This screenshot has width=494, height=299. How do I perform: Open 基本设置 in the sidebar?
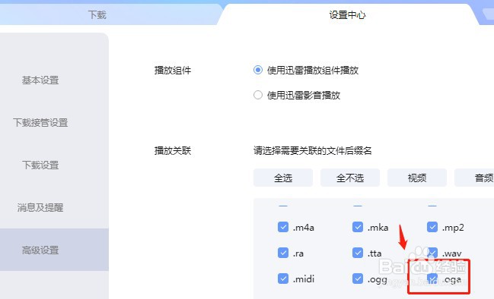(x=40, y=80)
